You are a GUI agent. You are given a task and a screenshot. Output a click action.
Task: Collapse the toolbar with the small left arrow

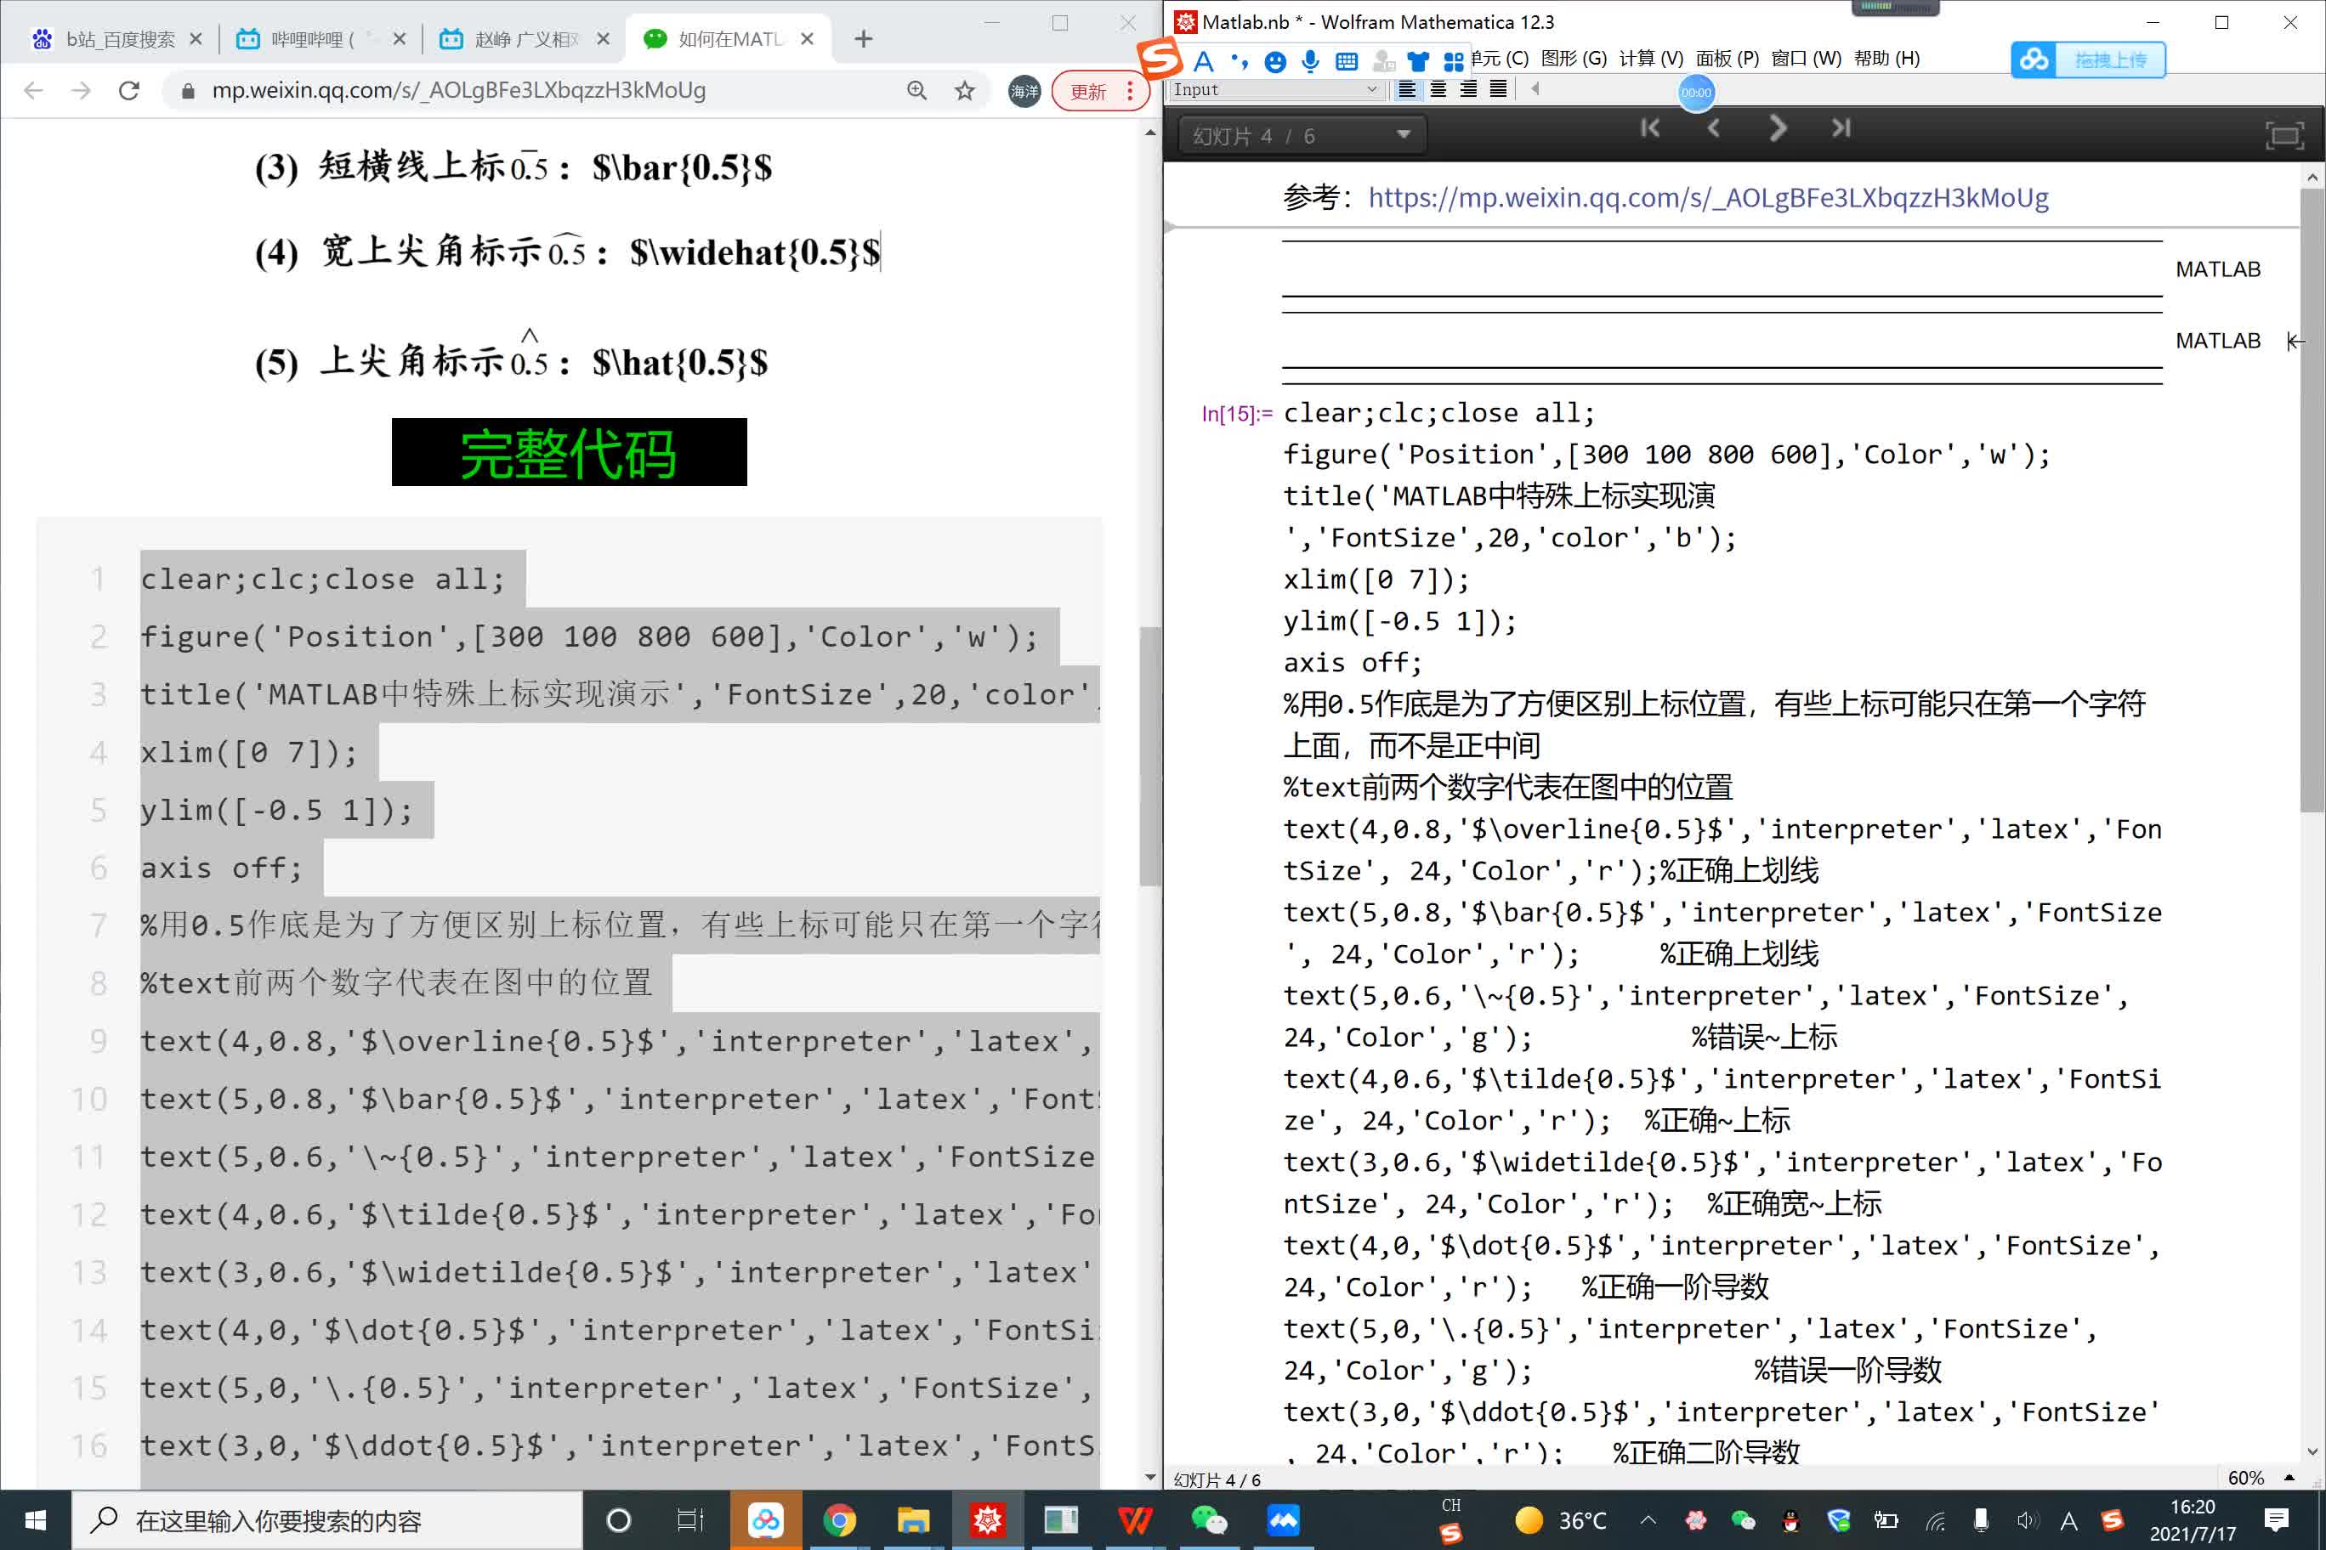pyautogui.click(x=1535, y=89)
